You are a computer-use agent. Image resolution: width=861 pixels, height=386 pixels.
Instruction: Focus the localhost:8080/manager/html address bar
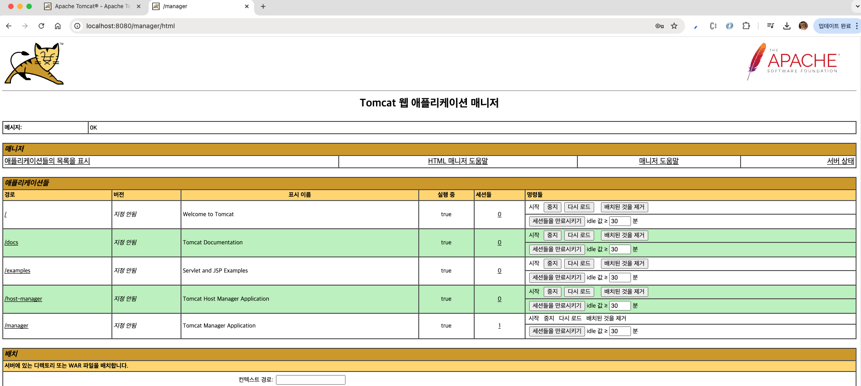[364, 26]
